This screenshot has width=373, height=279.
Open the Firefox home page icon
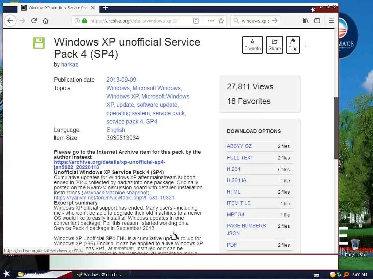pos(46,21)
